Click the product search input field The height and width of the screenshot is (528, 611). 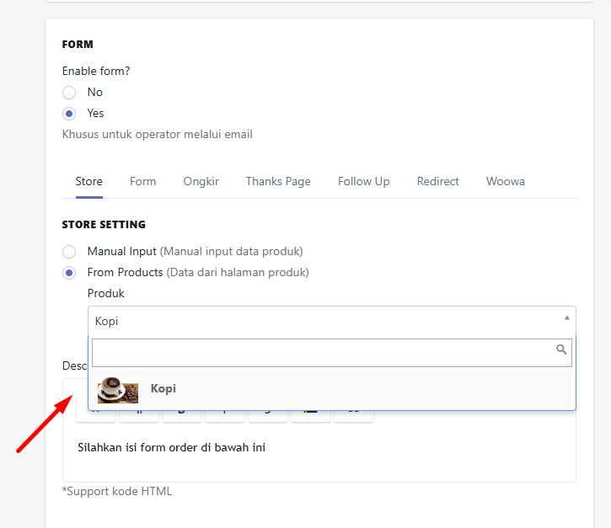point(332,352)
